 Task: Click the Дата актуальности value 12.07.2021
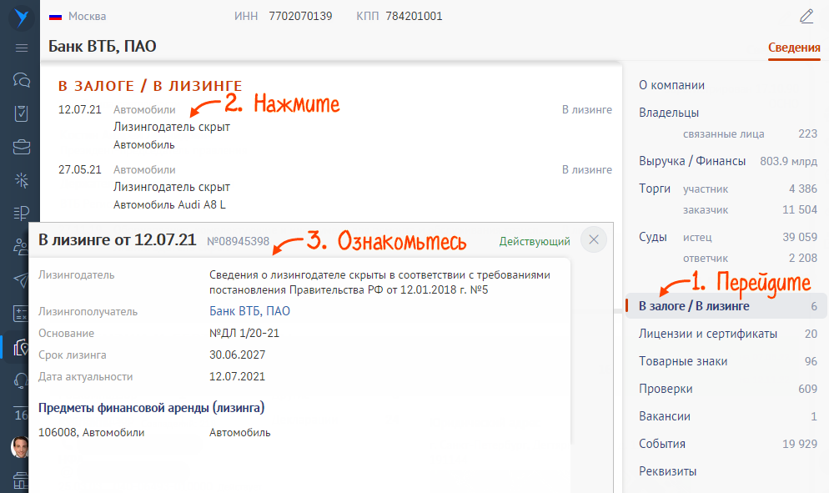pyautogui.click(x=238, y=376)
